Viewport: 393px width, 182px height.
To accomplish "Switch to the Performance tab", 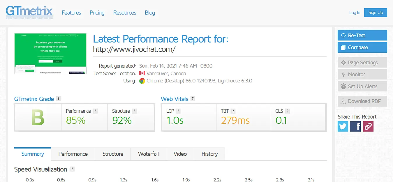I will (x=73, y=154).
